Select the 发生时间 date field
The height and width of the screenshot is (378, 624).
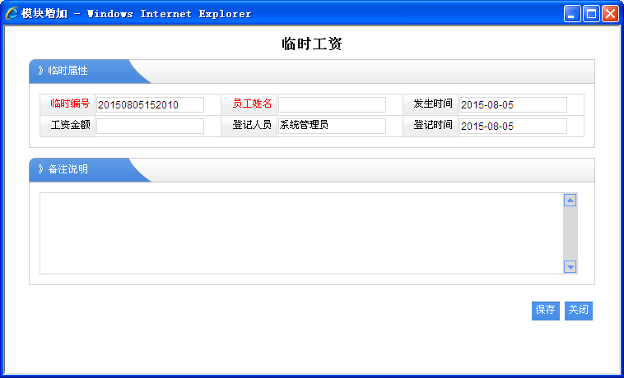tap(513, 104)
